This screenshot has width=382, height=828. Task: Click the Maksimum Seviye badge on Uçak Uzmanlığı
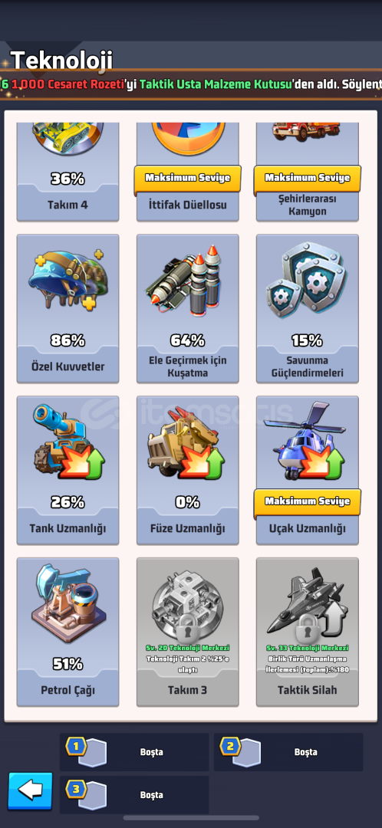click(308, 501)
